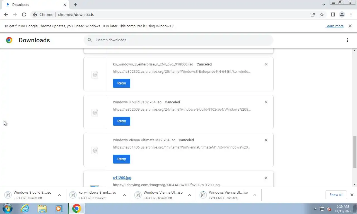Screen dimensions: 357x214
Task: Toggle the side panel icon
Action: (x=333, y=14)
